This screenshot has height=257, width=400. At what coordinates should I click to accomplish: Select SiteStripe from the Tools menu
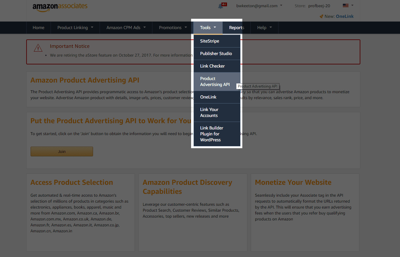(x=210, y=41)
